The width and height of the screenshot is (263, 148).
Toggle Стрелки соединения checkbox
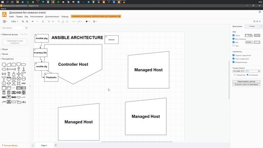(233, 55)
